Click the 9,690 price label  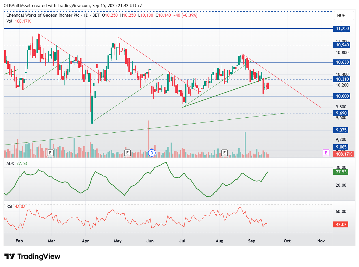(x=341, y=113)
